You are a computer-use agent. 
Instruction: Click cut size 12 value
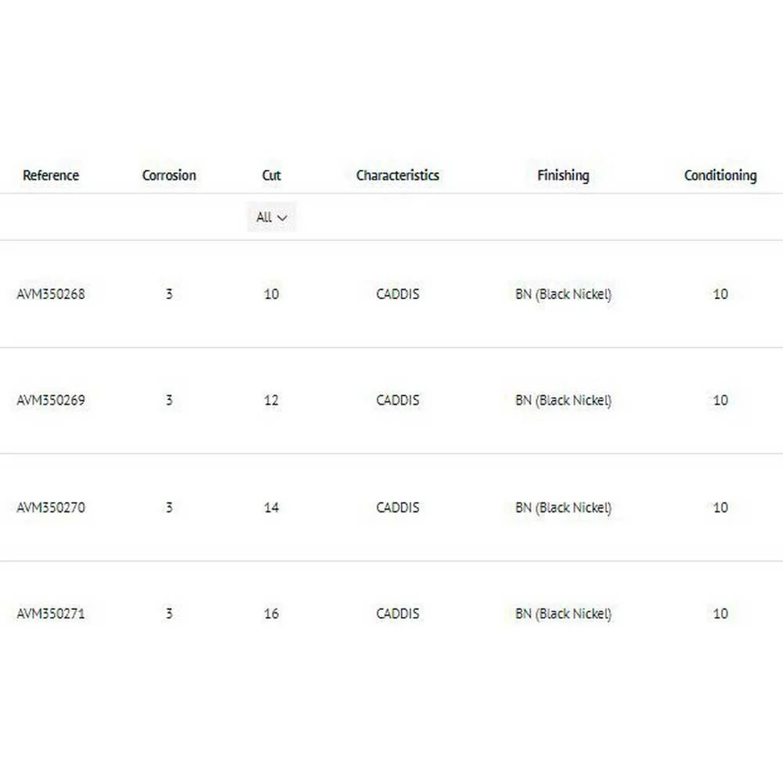click(271, 400)
